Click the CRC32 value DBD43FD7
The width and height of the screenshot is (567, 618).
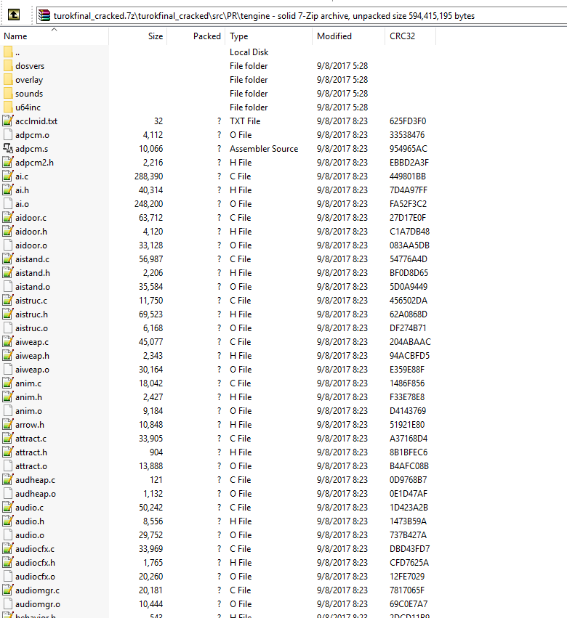click(409, 548)
